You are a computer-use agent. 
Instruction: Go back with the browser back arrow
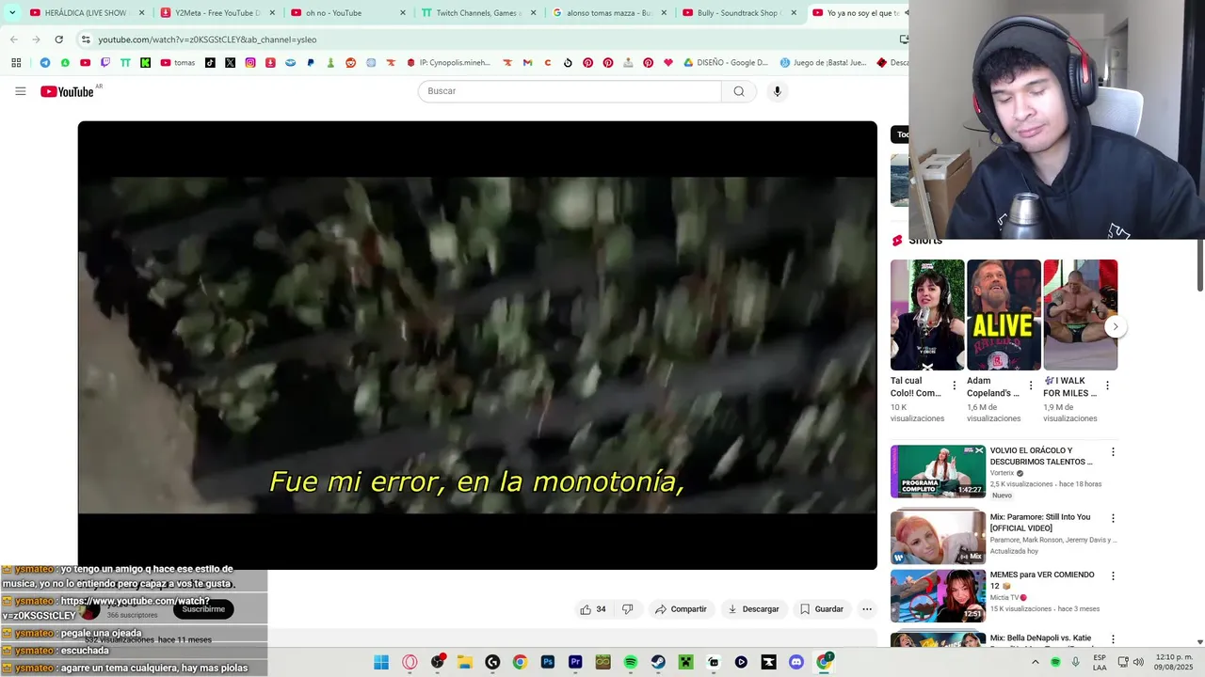14,39
